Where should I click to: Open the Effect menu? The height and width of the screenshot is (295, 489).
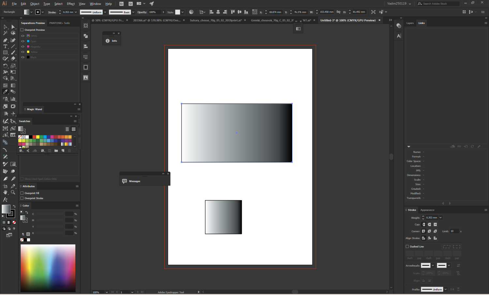70,4
